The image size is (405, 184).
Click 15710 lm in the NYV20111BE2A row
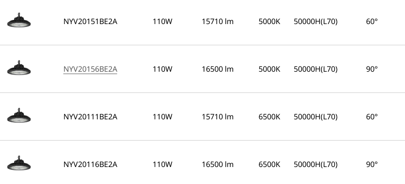[218, 117]
